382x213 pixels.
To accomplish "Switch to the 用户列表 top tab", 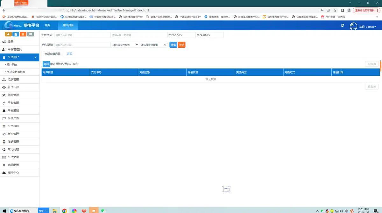I will tap(68, 25).
